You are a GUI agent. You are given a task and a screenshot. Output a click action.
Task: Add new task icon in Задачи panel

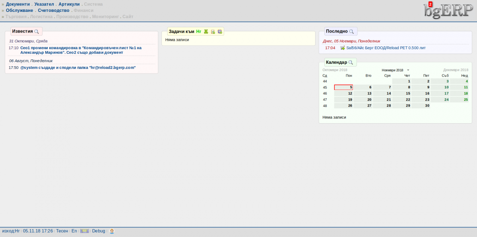click(x=213, y=31)
